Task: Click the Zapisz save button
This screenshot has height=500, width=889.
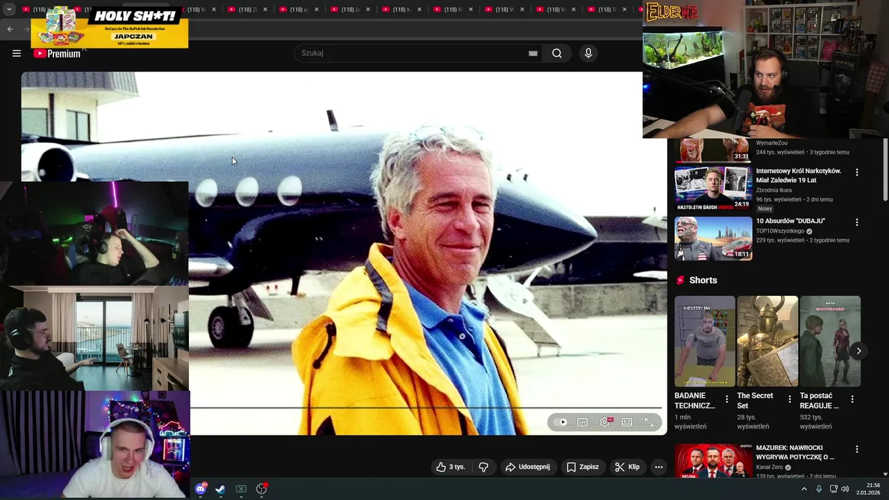Action: pos(583,467)
